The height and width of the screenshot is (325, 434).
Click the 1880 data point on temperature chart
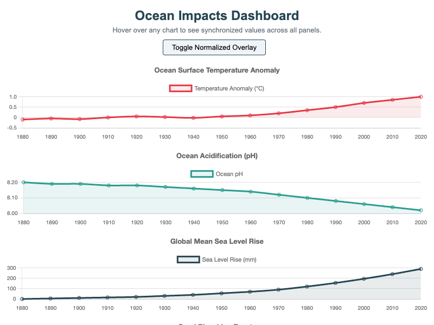pos(23,119)
